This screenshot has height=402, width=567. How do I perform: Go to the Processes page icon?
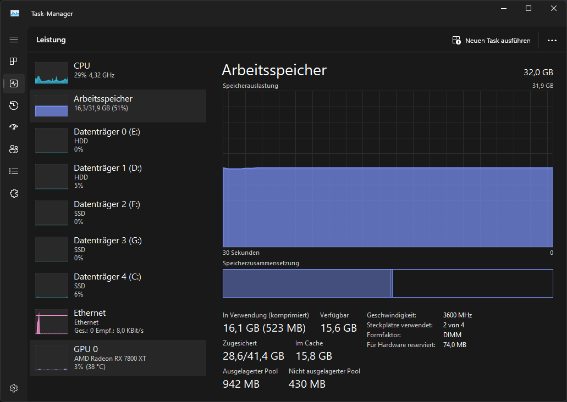(14, 62)
